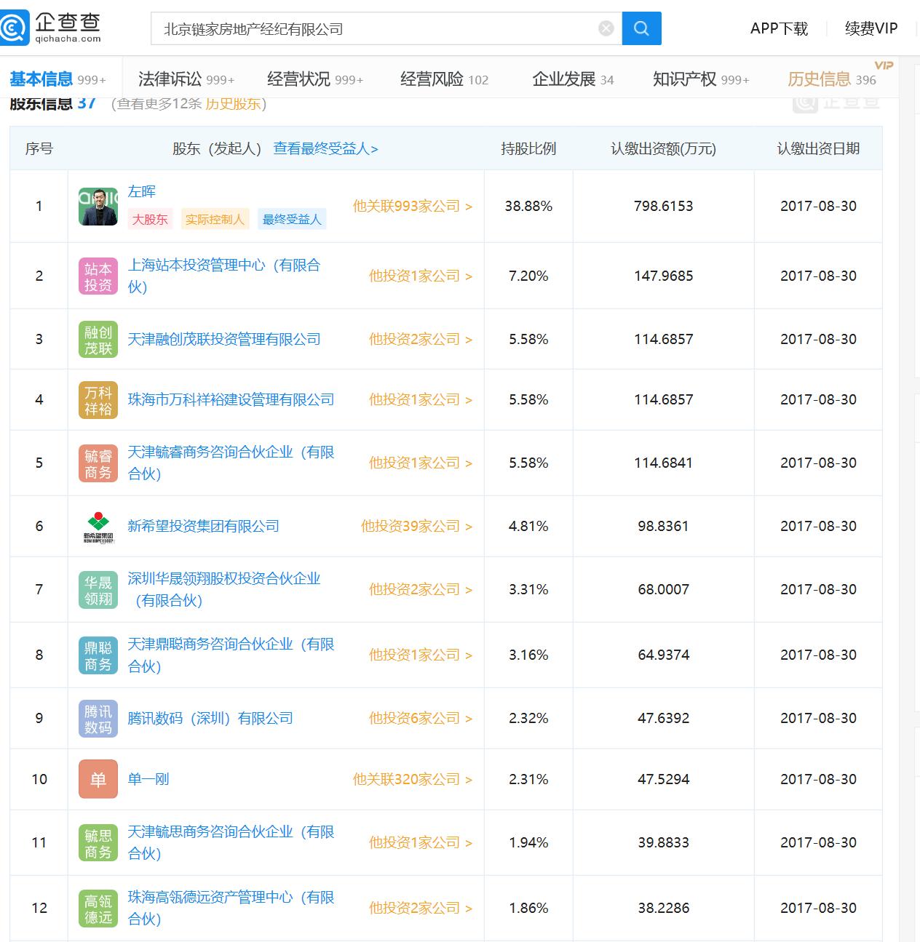
Task: Click the 认缴出资额(万元) column header
Action: point(664,148)
